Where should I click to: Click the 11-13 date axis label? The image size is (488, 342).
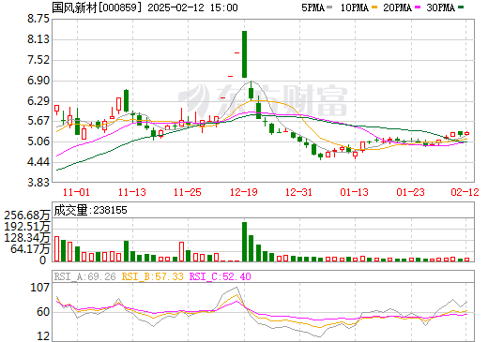coord(132,192)
